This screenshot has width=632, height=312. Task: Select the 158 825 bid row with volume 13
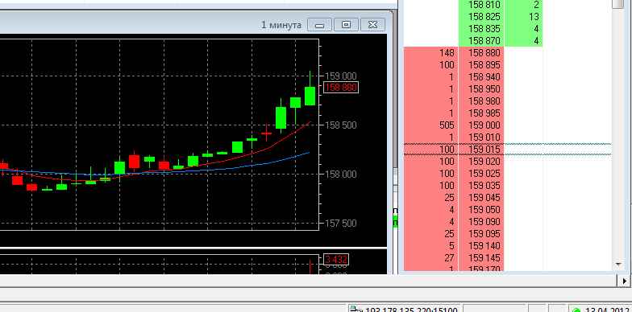point(500,16)
